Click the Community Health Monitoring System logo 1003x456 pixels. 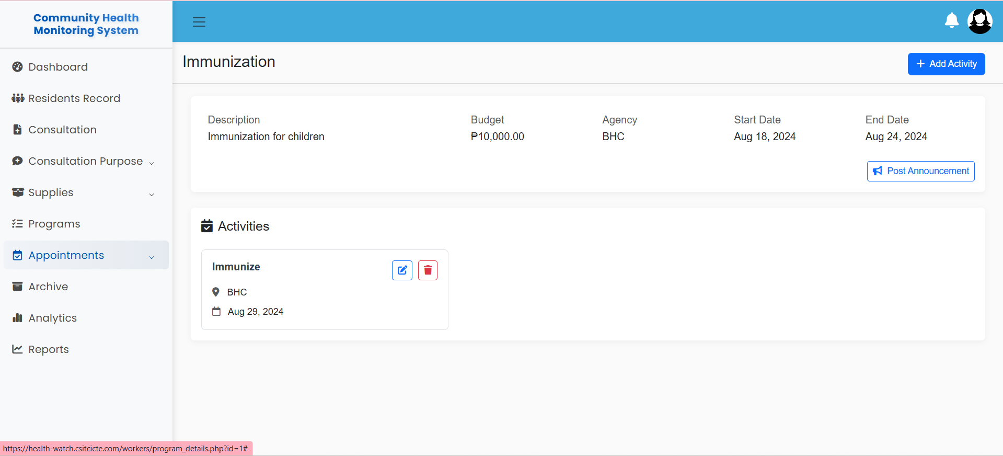tap(86, 24)
